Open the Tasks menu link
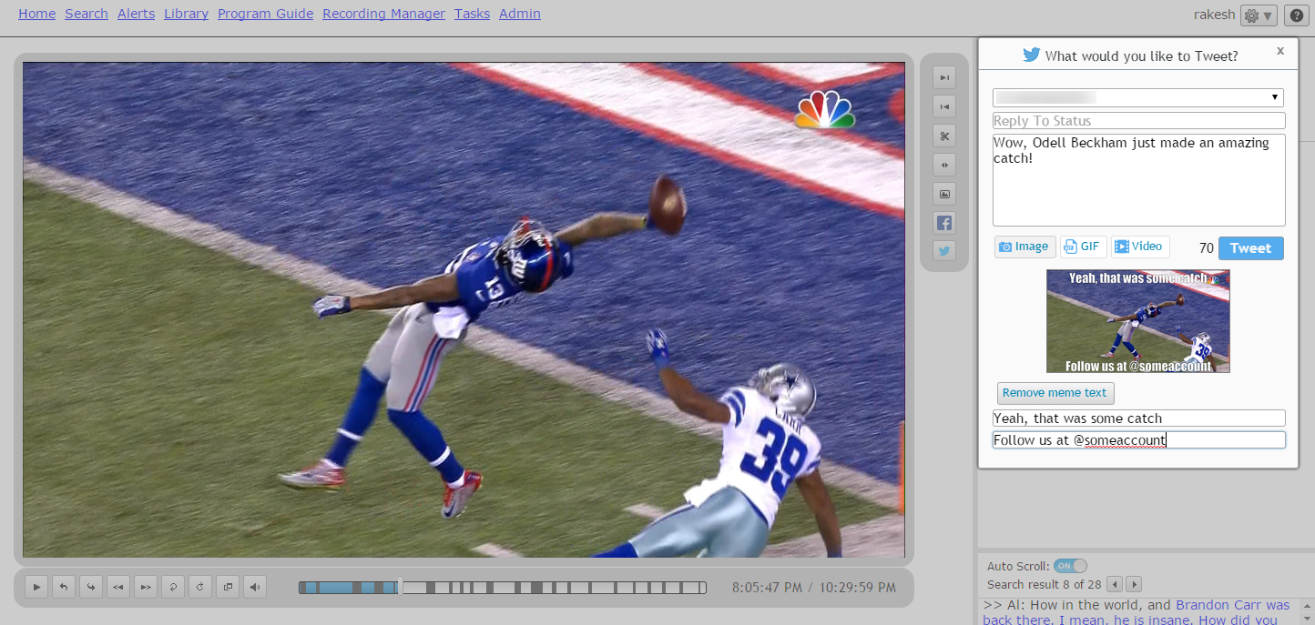Viewport: 1315px width, 625px height. coord(473,14)
